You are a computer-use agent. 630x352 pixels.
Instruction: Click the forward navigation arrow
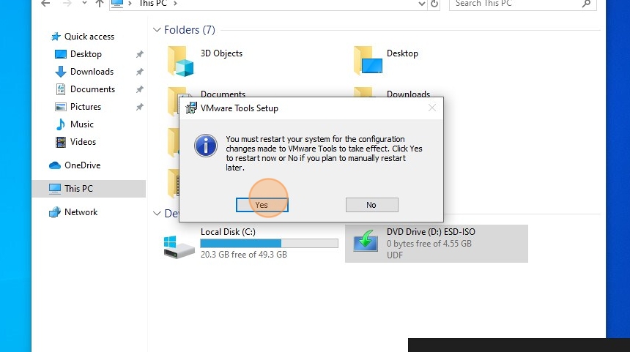pos(67,4)
